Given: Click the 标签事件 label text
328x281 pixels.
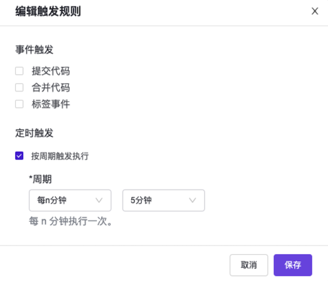Looking at the screenshot, I should coord(51,104).
